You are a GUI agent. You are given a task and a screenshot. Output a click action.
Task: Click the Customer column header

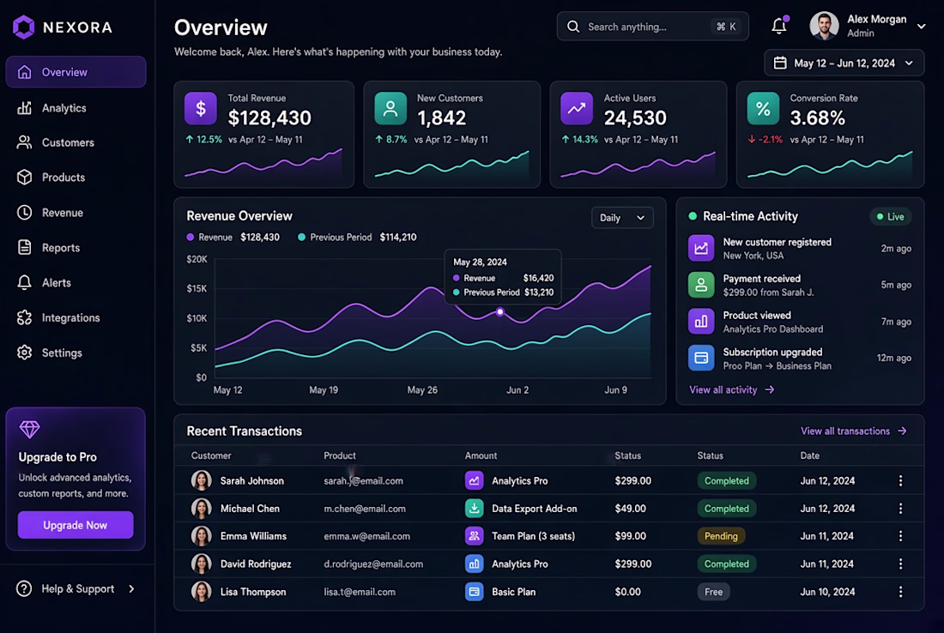211,455
